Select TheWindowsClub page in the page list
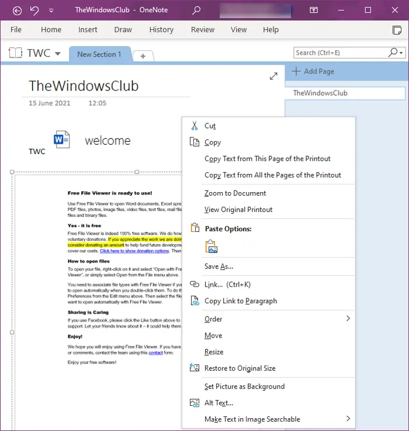The width and height of the screenshot is (409, 431). click(x=345, y=93)
